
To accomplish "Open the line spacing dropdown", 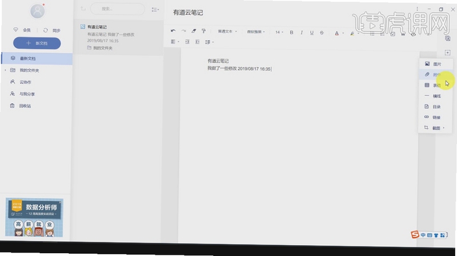I will [209, 42].
